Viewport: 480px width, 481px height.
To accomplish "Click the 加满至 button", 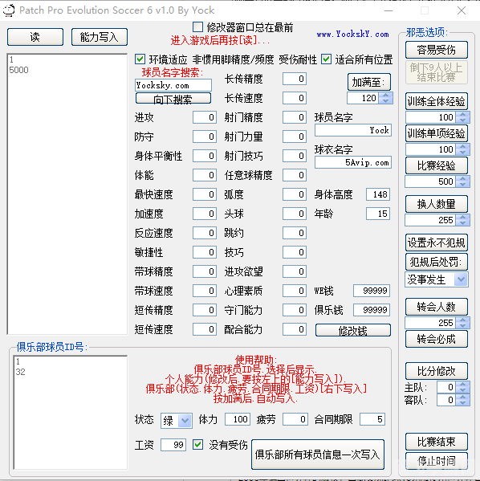I will point(369,82).
